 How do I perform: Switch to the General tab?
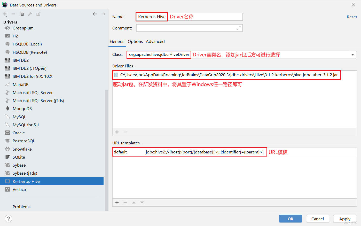[x=117, y=41]
